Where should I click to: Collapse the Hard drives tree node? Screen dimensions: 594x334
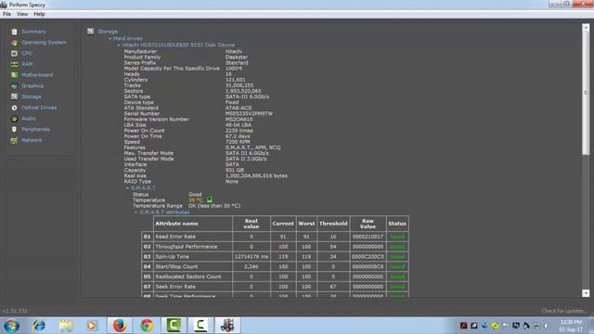pos(110,39)
